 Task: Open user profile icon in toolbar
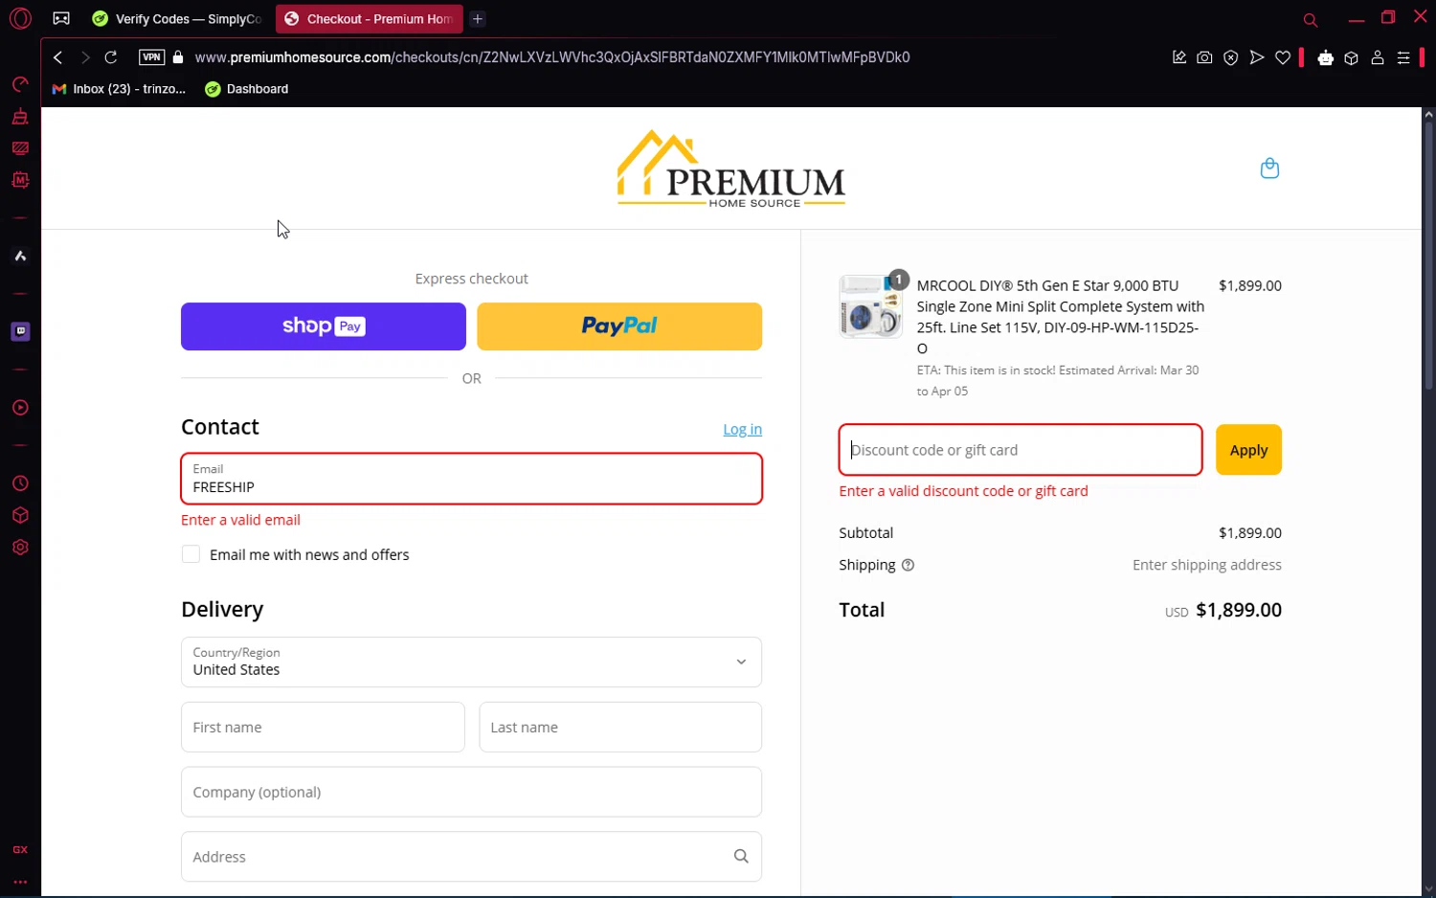[1378, 57]
